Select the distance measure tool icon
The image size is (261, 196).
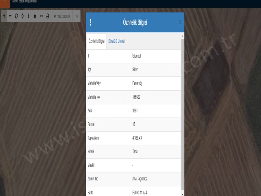coord(41,16)
